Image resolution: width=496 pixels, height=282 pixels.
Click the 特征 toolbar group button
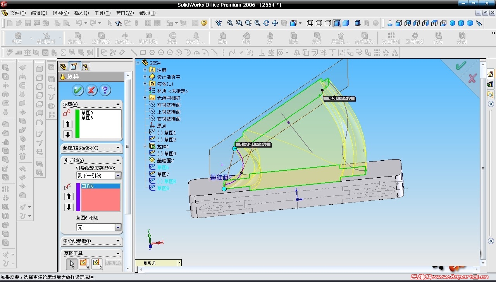pos(17,38)
